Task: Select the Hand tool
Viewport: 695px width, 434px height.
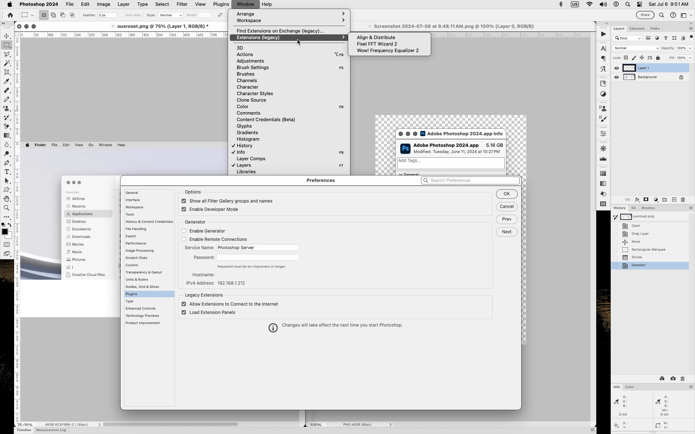Action: tap(7, 199)
